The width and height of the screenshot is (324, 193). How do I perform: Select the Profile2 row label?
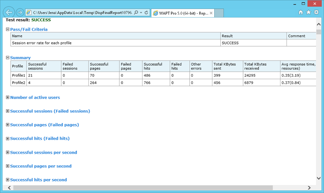pos(19,83)
